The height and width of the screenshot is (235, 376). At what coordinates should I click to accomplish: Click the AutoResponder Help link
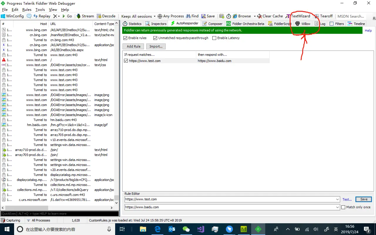coord(368,31)
